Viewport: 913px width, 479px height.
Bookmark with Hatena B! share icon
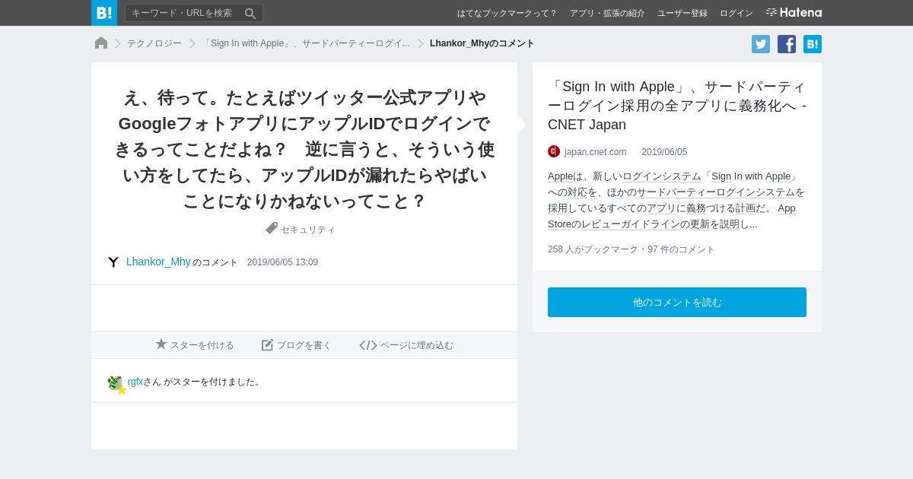(x=813, y=44)
